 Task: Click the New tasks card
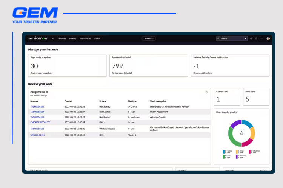coord(256,97)
